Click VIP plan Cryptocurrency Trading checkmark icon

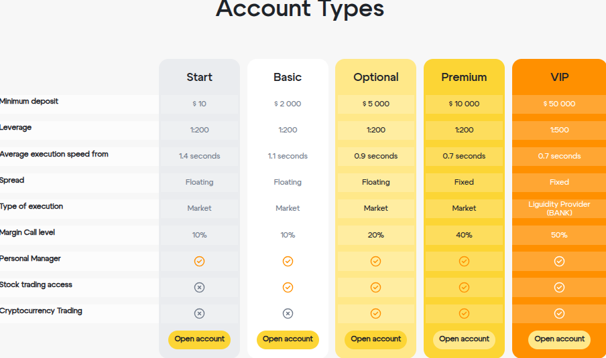click(559, 314)
